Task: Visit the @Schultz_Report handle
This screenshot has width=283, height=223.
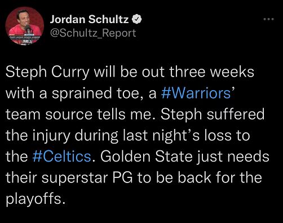Action: (x=93, y=33)
